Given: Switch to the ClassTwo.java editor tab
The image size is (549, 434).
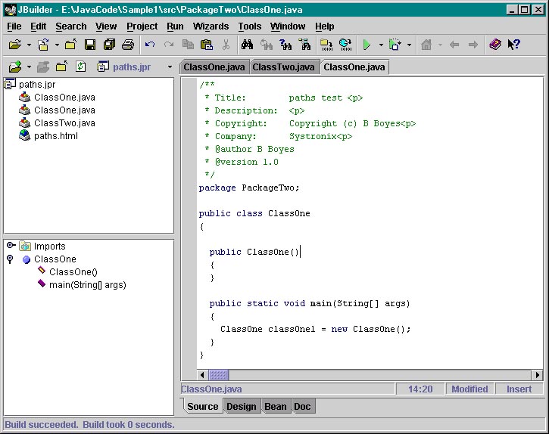Looking at the screenshot, I should (283, 67).
